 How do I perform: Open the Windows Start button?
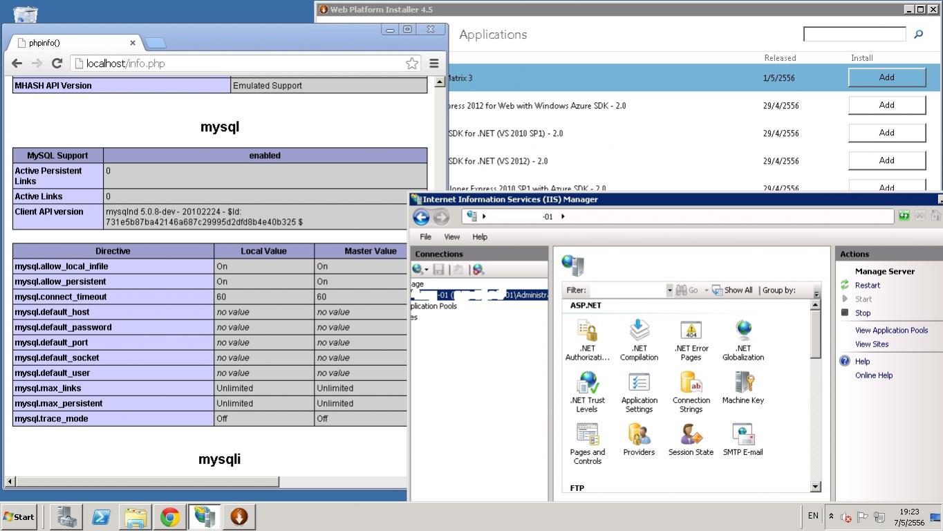[x=19, y=516]
